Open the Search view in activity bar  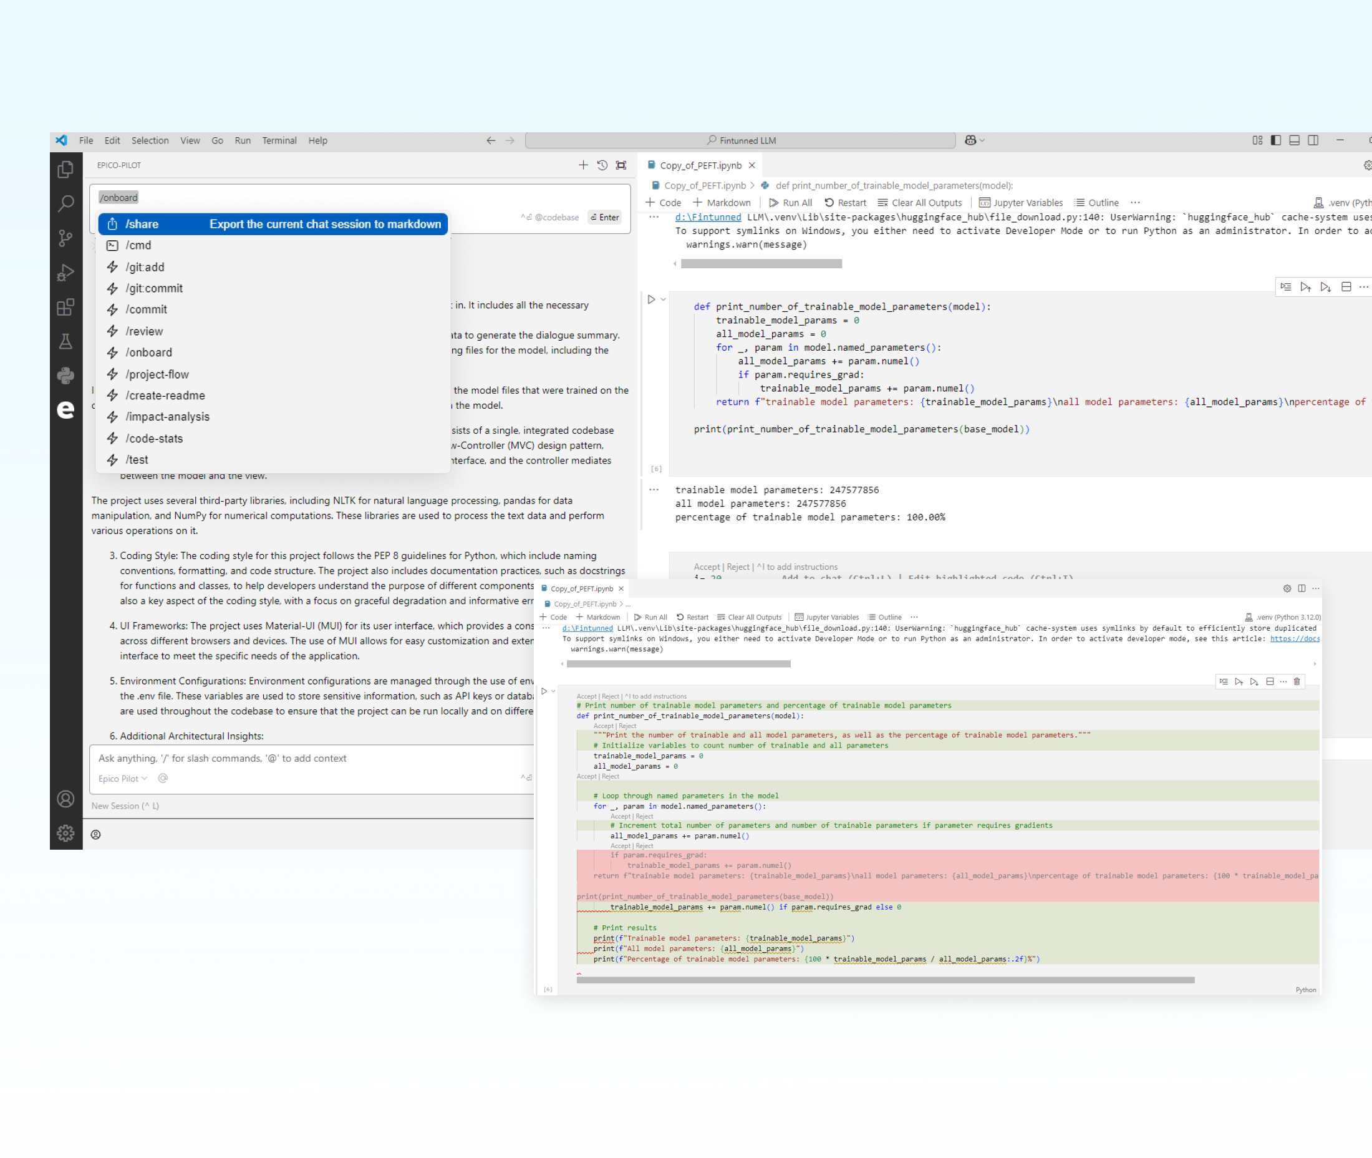65,203
